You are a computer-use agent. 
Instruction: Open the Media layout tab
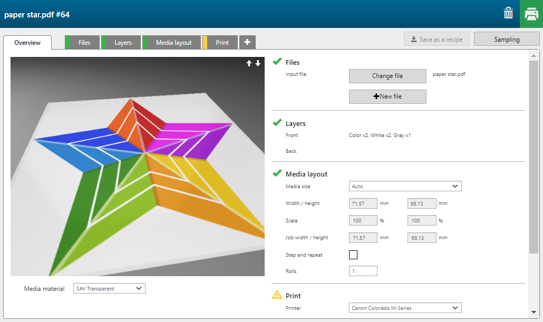[173, 43]
